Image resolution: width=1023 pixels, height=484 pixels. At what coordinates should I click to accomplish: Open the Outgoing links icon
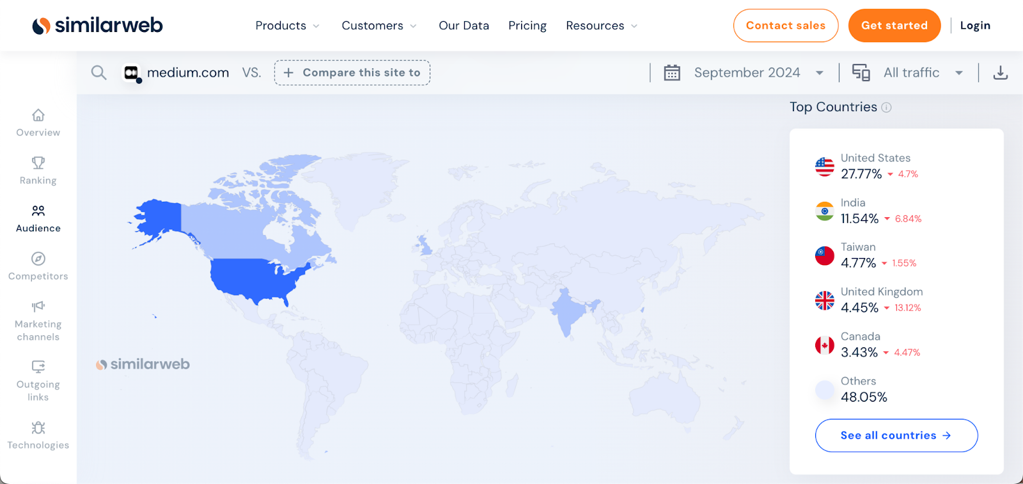[x=38, y=367]
